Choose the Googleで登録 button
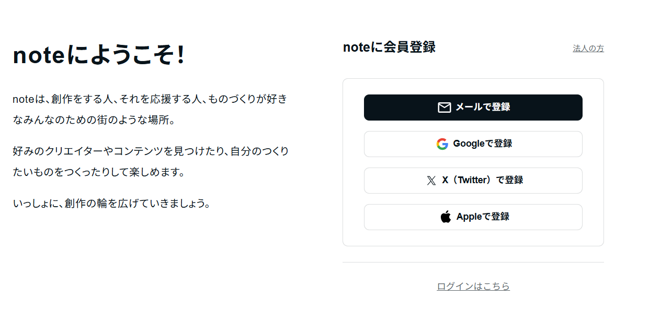The width and height of the screenshot is (649, 322). 473,144
